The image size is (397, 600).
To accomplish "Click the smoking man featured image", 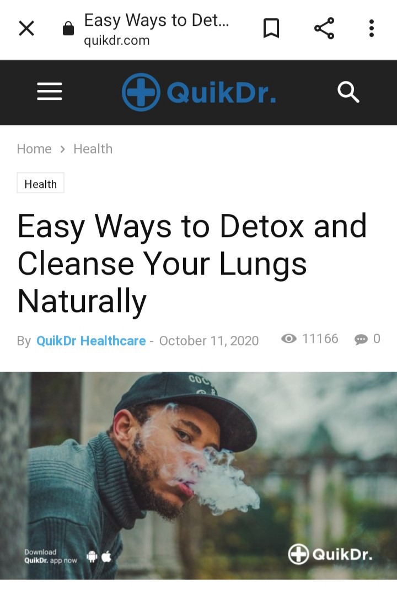I will [198, 475].
